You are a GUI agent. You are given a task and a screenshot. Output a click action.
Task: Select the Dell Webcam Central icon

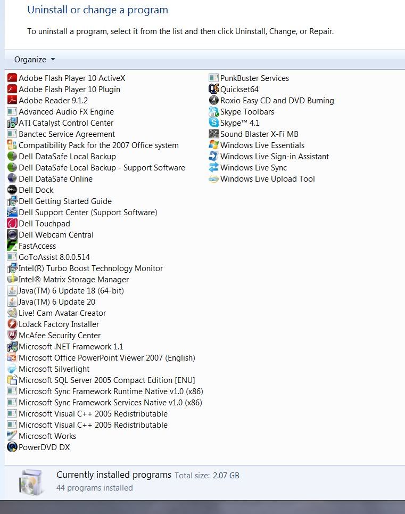(12, 235)
